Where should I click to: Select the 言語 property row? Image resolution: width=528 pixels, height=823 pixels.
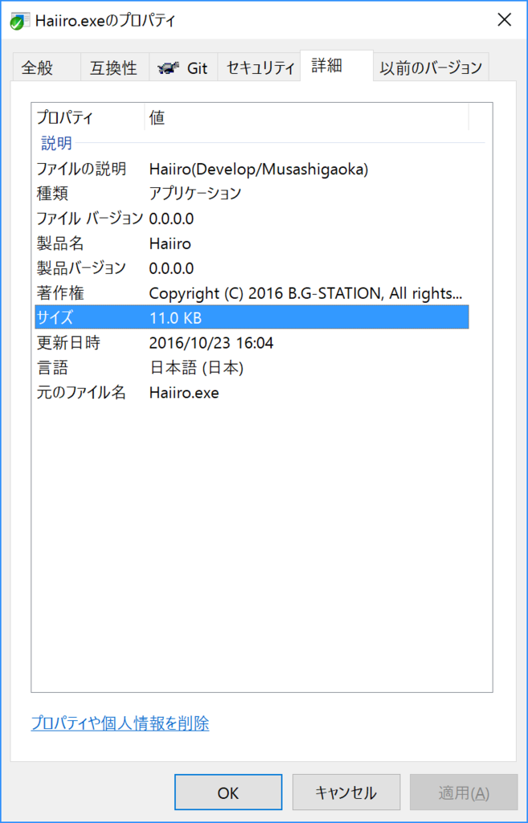pos(252,368)
